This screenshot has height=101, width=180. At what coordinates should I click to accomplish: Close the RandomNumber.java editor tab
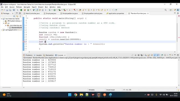pos(148,13)
